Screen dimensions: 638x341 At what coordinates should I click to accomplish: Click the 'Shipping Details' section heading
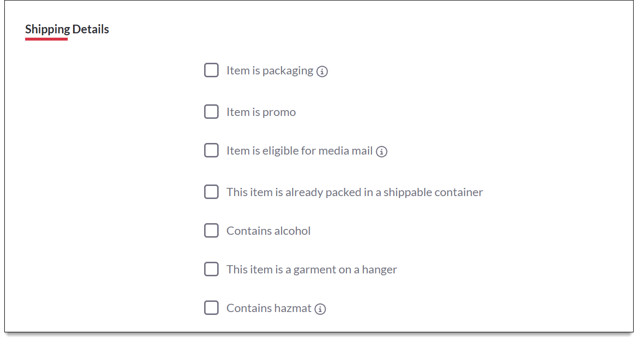coord(67,29)
